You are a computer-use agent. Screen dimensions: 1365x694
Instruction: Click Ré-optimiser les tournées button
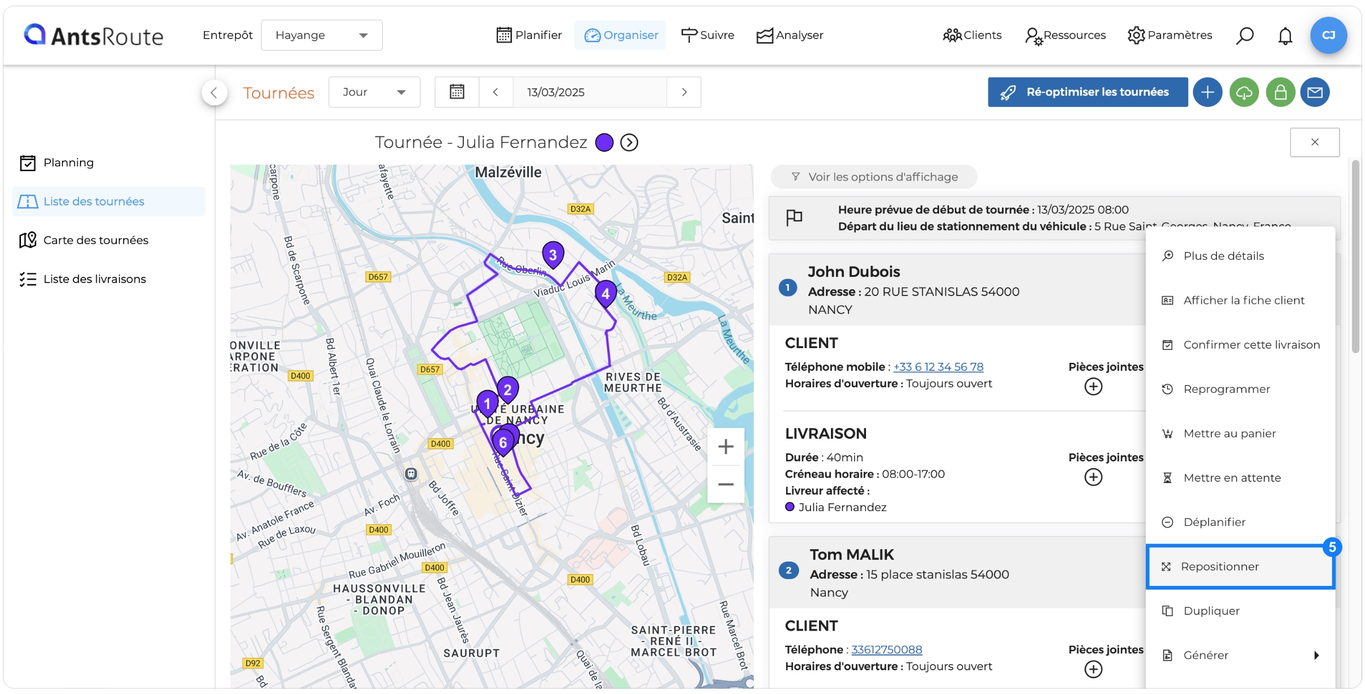point(1087,92)
